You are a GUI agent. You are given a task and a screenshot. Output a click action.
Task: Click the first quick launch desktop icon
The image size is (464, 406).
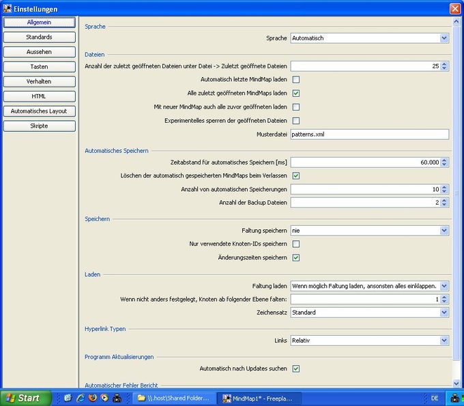tap(68, 398)
